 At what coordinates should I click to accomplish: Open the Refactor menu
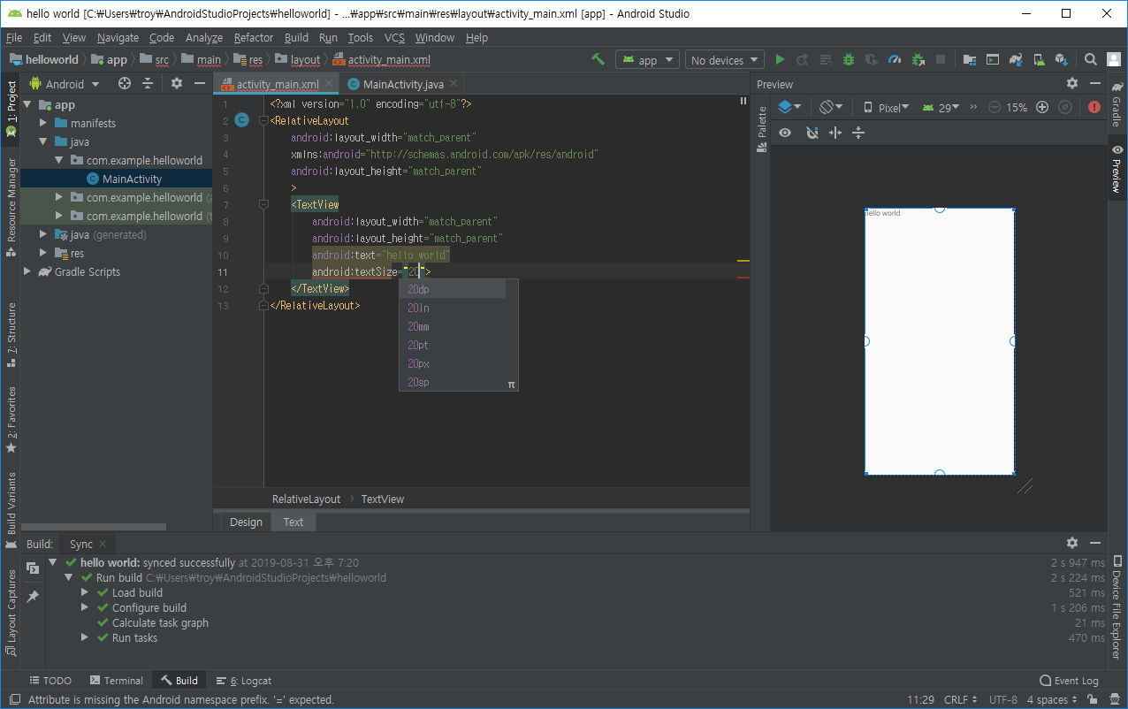tap(254, 37)
